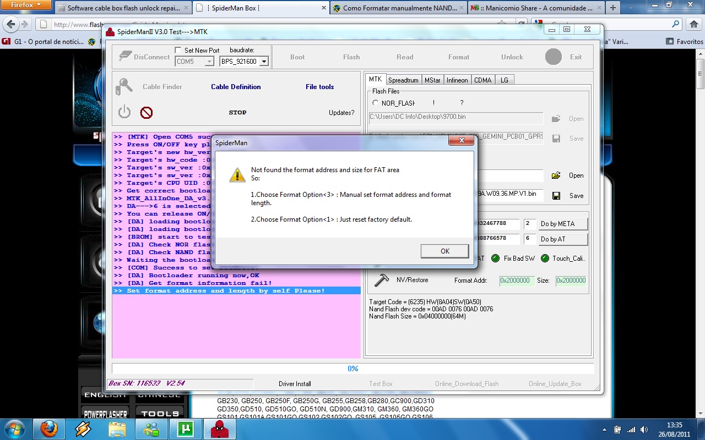Click the Format toolbar button

pos(459,57)
